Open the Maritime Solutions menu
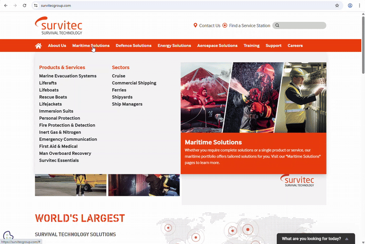The width and height of the screenshot is (365, 244). pos(91,46)
